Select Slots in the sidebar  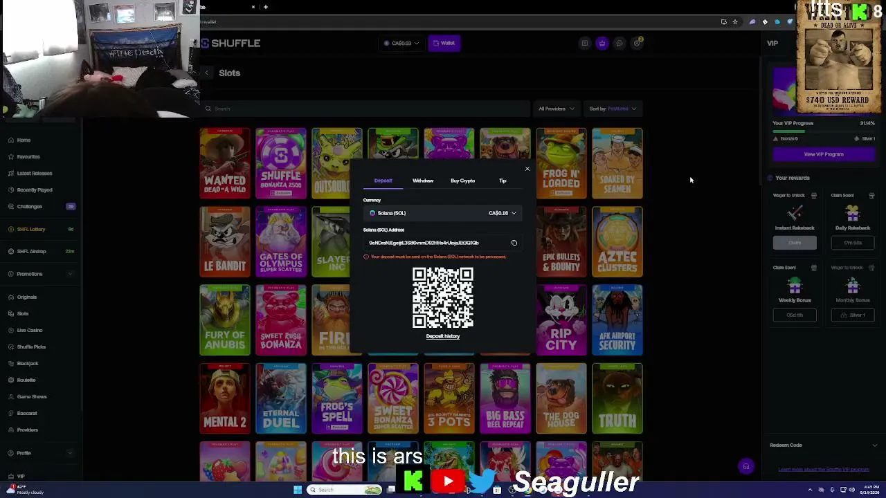[x=23, y=314]
